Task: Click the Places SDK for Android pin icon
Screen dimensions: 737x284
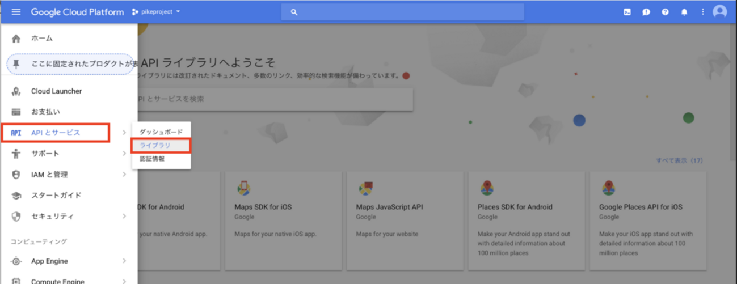Action: [x=487, y=188]
